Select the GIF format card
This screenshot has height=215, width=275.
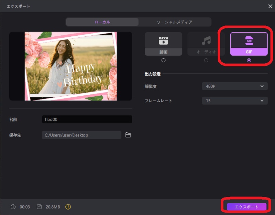[249, 44]
